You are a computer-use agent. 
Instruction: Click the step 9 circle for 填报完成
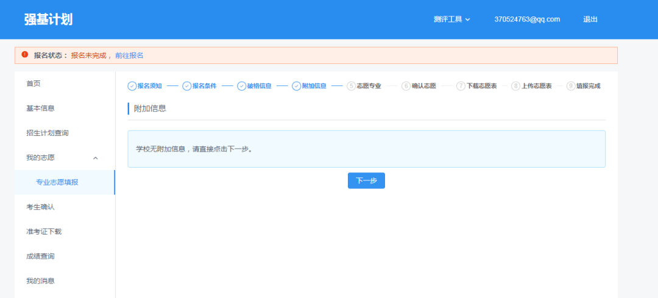pos(571,86)
